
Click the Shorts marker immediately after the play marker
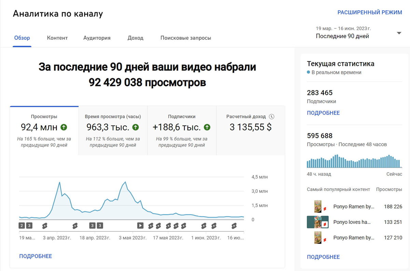[x=151, y=225]
